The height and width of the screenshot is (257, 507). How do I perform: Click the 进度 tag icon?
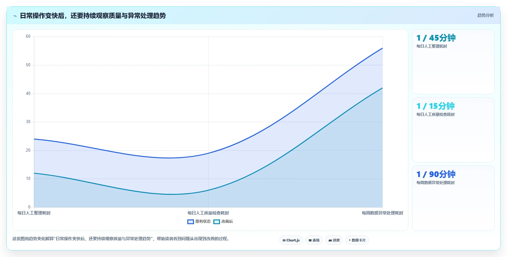pyautogui.click(x=330, y=241)
